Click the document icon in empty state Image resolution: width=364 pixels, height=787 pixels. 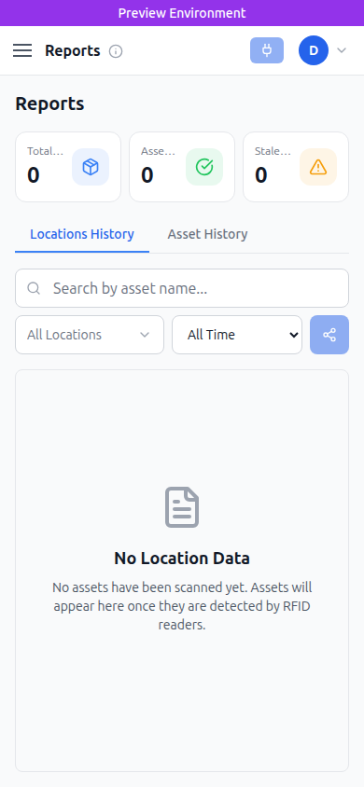click(x=182, y=507)
